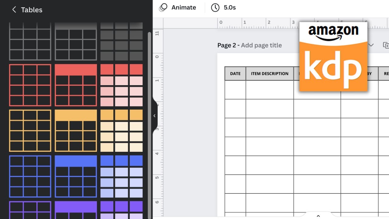Click the Tables panel heading
The width and height of the screenshot is (389, 219).
click(x=32, y=10)
